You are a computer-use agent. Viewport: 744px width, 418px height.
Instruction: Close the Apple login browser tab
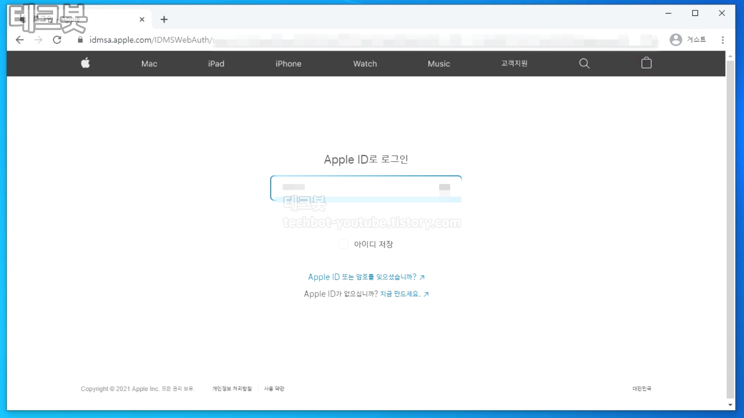tap(142, 19)
